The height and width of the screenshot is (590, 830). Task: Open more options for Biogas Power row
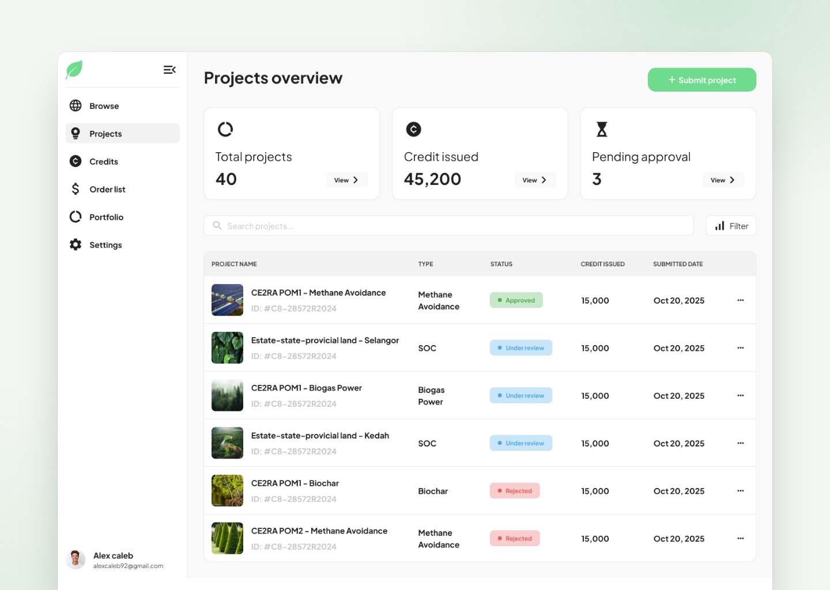pyautogui.click(x=741, y=395)
